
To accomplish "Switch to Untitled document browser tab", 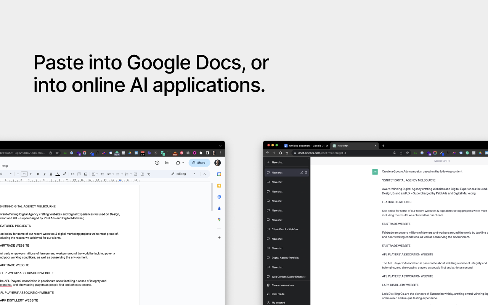I will pos(305,146).
